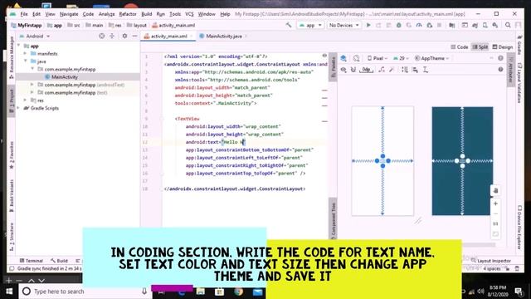Click the pan hand icon on design surface
The height and width of the screenshot is (299, 531).
[495, 190]
